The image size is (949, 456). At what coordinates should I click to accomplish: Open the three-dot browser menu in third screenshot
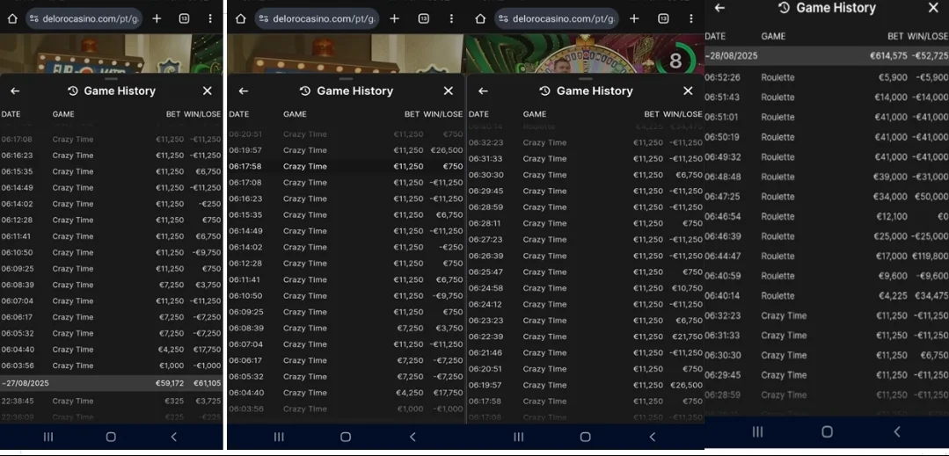point(690,18)
